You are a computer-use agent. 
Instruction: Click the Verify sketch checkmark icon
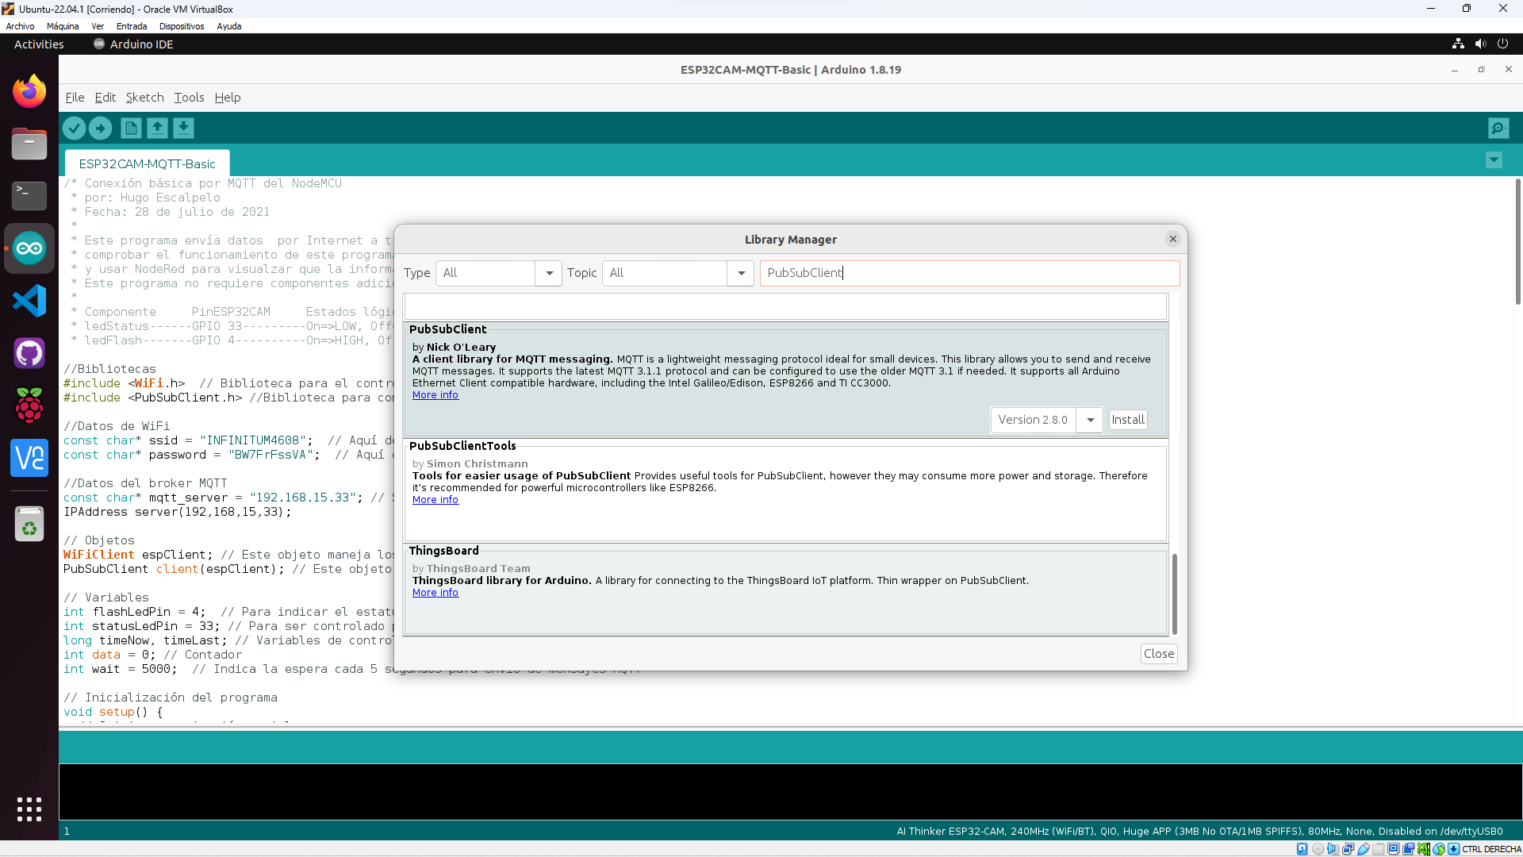click(74, 128)
